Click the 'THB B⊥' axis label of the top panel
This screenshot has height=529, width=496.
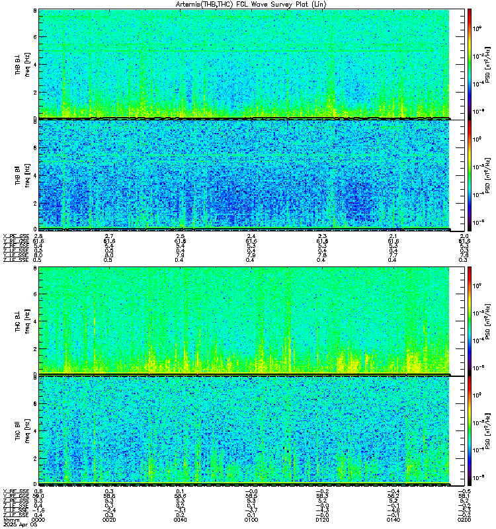point(18,64)
